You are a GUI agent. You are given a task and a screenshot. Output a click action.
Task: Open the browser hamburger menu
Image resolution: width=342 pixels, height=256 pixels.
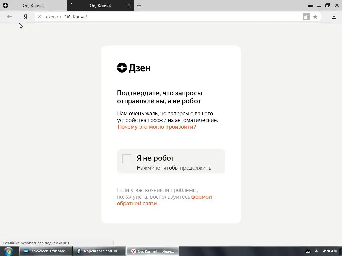(310, 5)
